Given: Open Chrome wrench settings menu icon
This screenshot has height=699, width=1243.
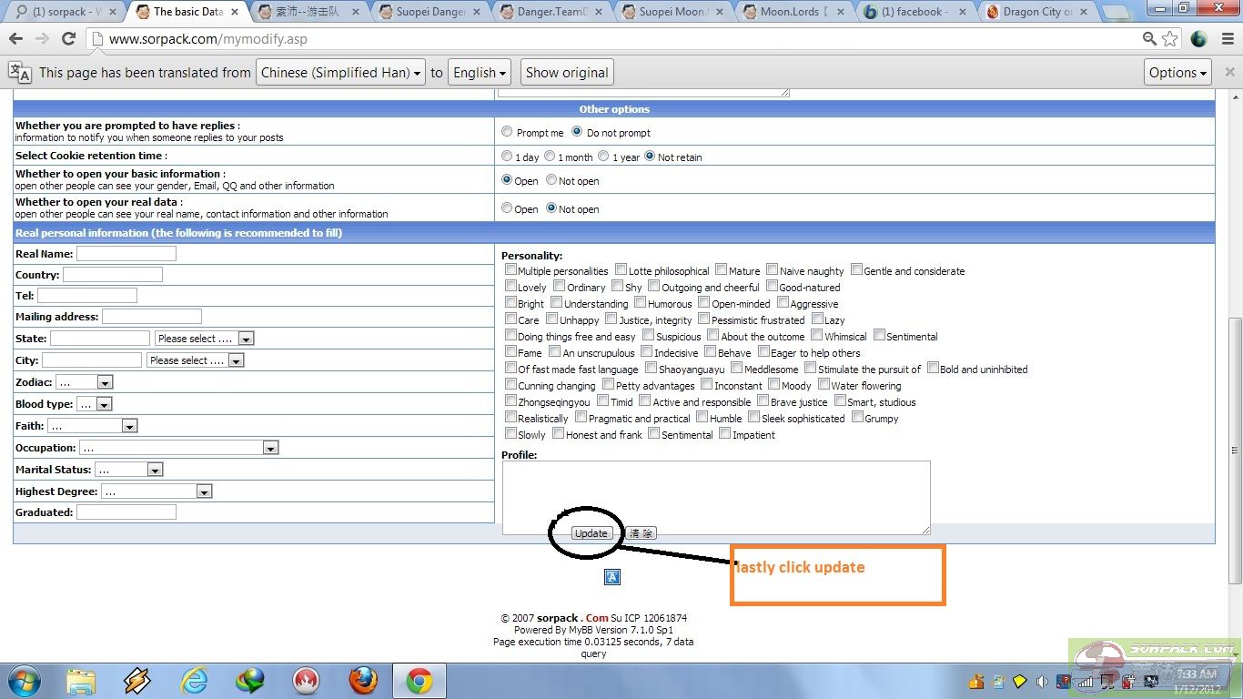Looking at the screenshot, I should 1226,39.
